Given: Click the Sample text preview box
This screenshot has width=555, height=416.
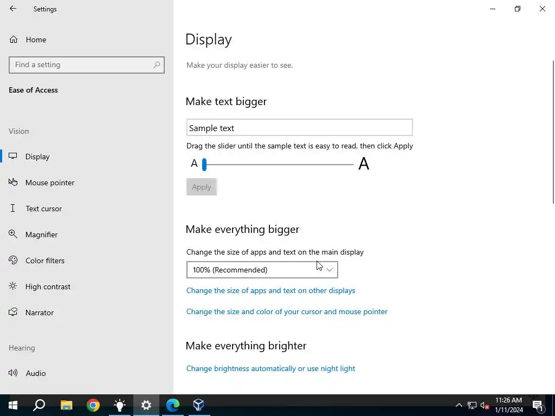Looking at the screenshot, I should click(x=299, y=128).
